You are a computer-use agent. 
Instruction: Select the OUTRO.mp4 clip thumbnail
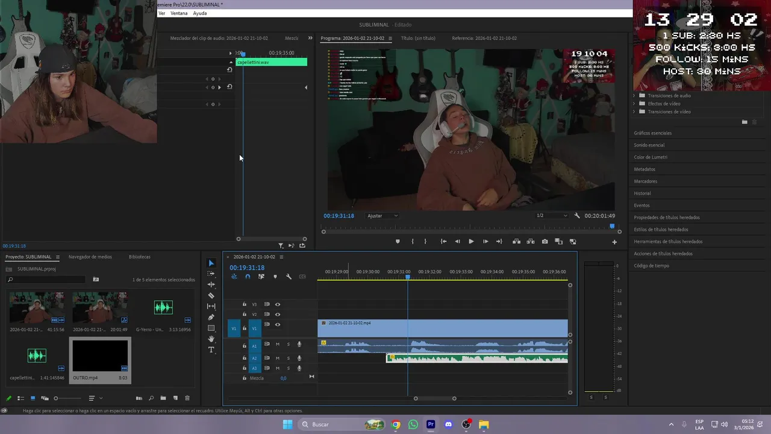point(100,356)
